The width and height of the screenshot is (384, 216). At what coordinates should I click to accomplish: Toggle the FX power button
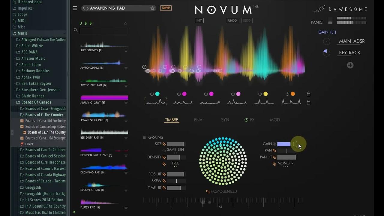coord(246,120)
